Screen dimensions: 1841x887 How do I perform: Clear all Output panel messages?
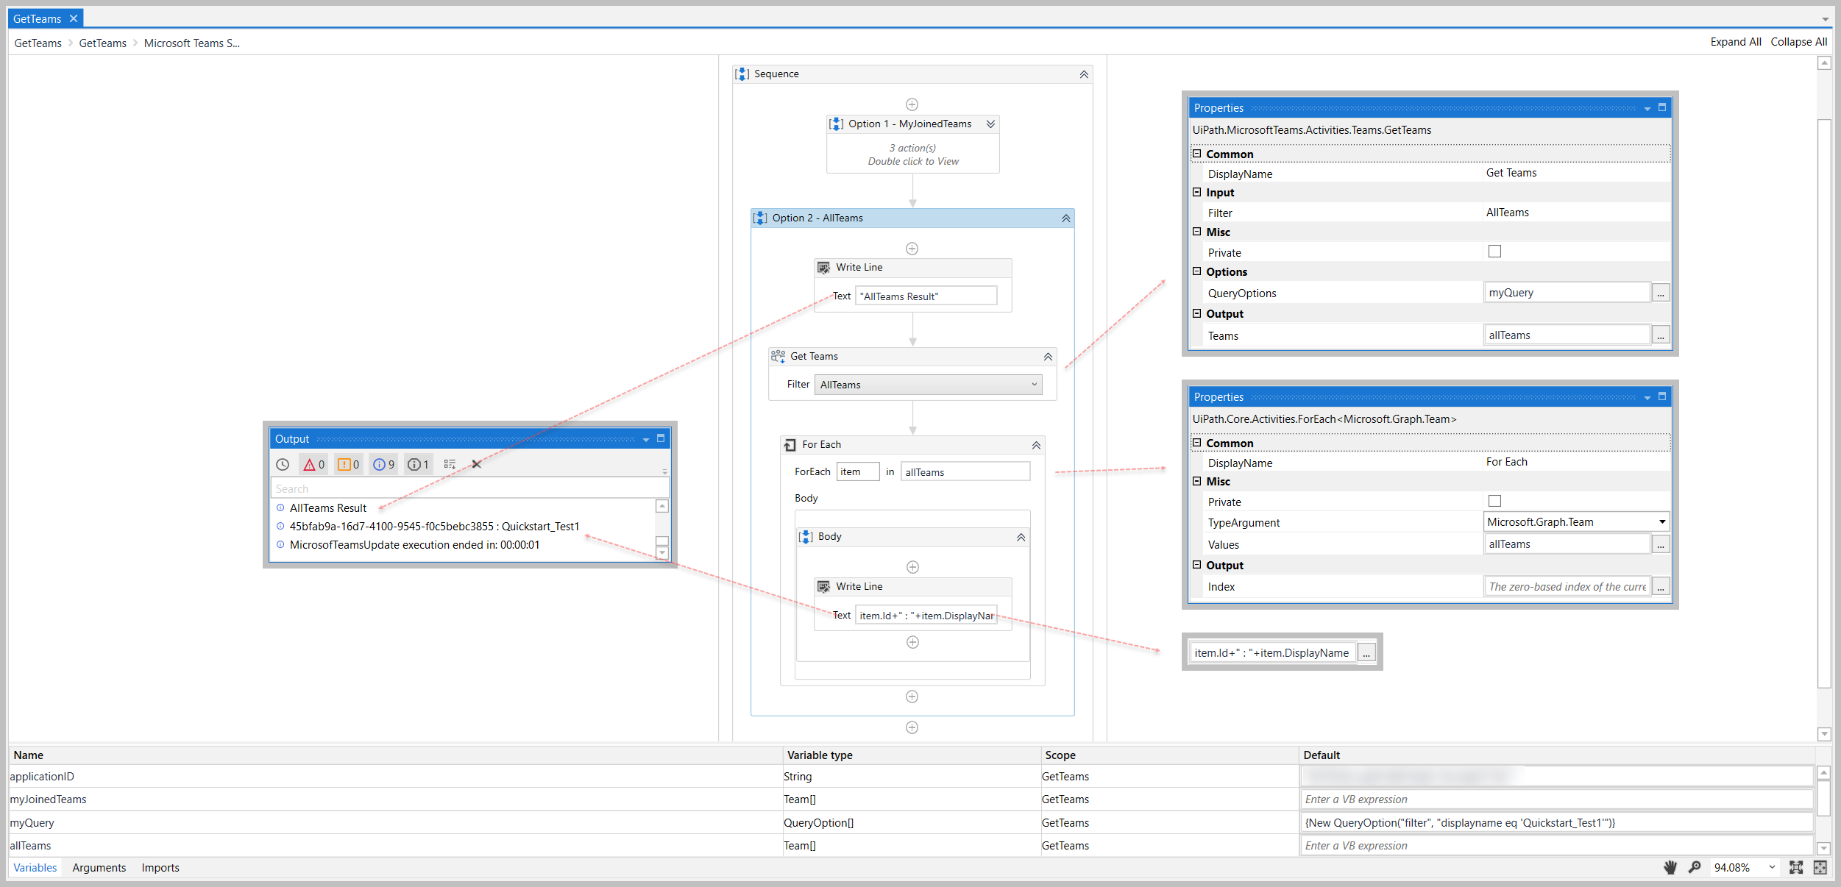[476, 465]
